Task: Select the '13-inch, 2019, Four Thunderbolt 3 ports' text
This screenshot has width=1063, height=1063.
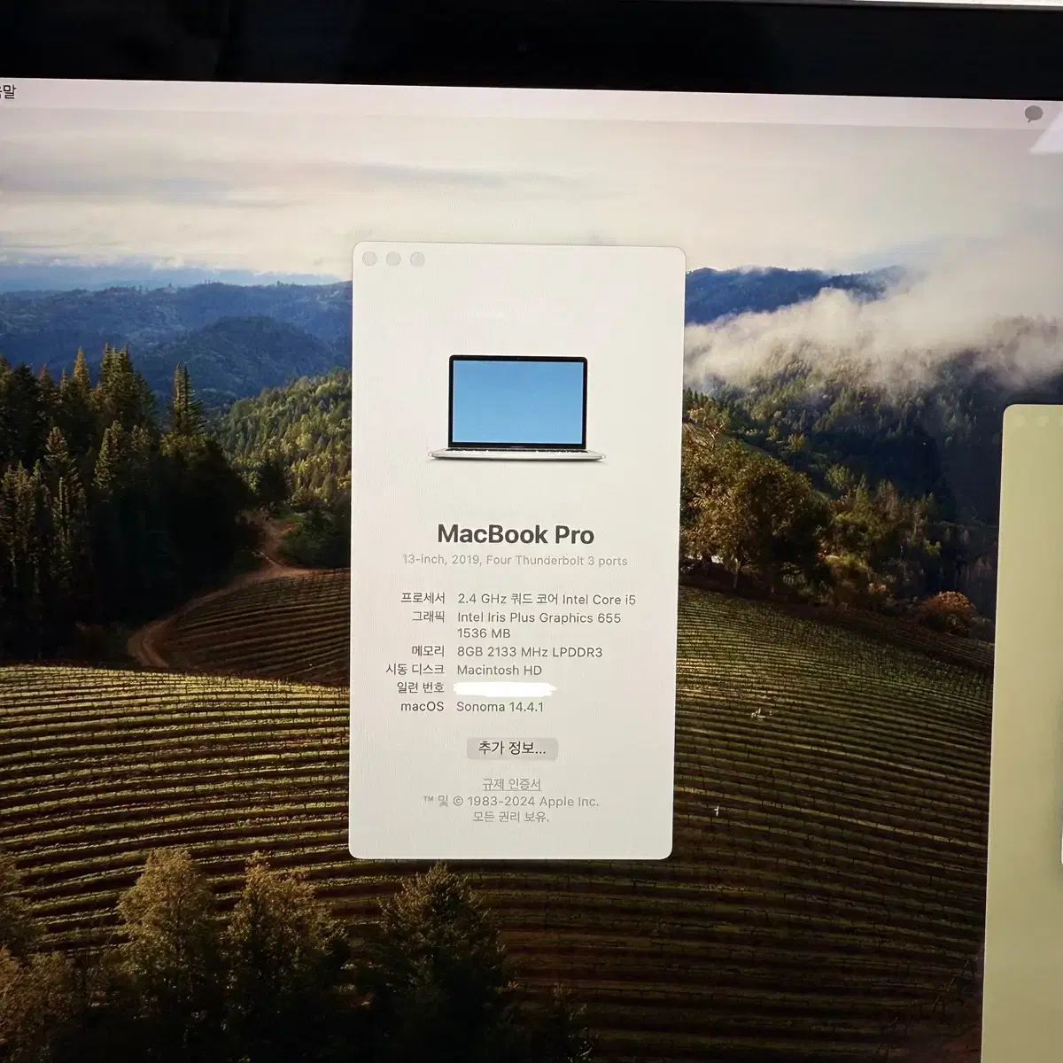Action: point(515,561)
